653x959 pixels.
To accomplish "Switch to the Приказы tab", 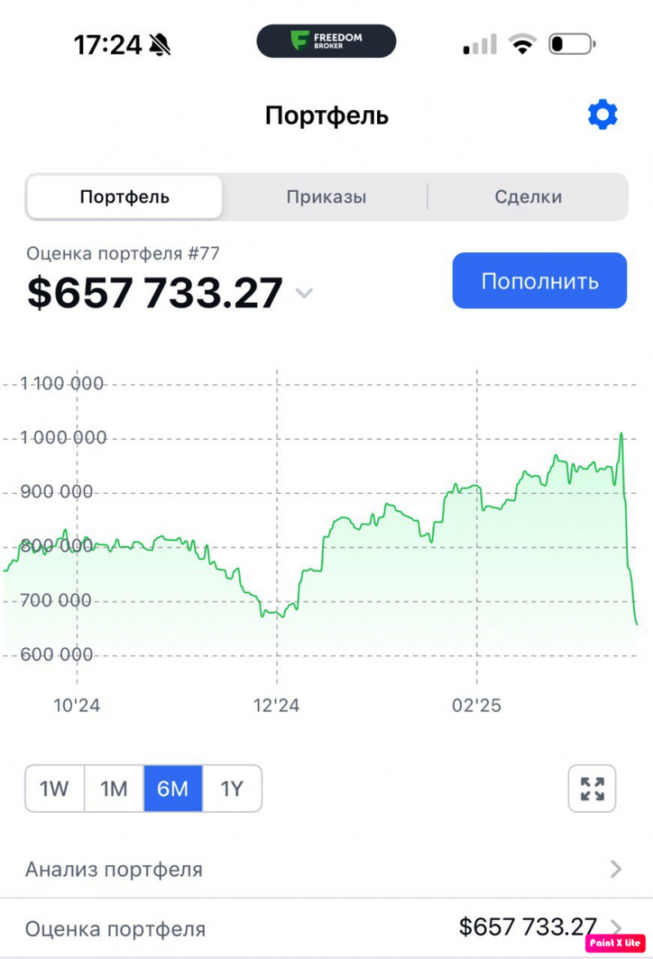I will pos(326,197).
